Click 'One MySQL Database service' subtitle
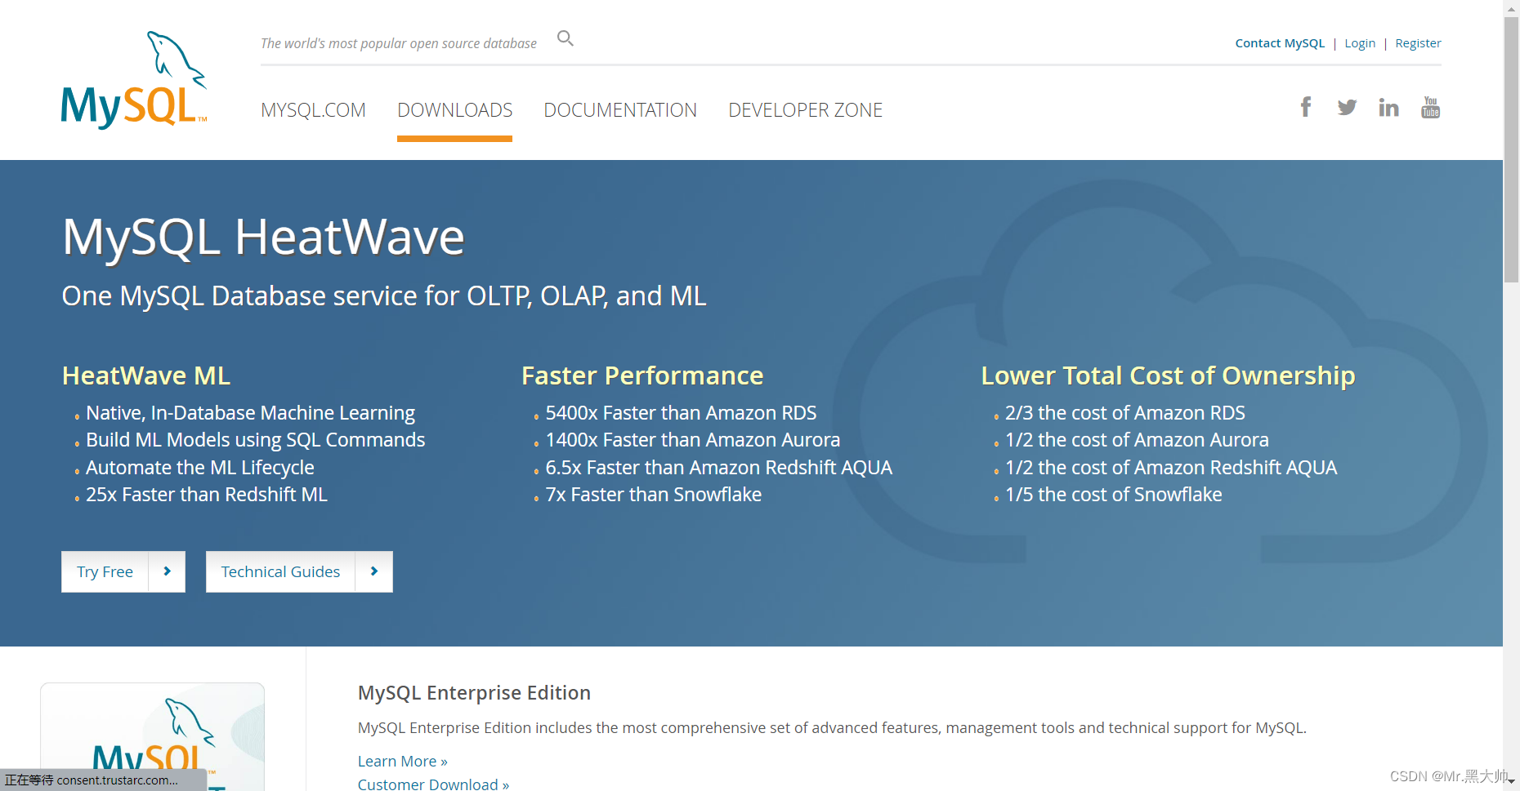1520x791 pixels. click(x=384, y=296)
